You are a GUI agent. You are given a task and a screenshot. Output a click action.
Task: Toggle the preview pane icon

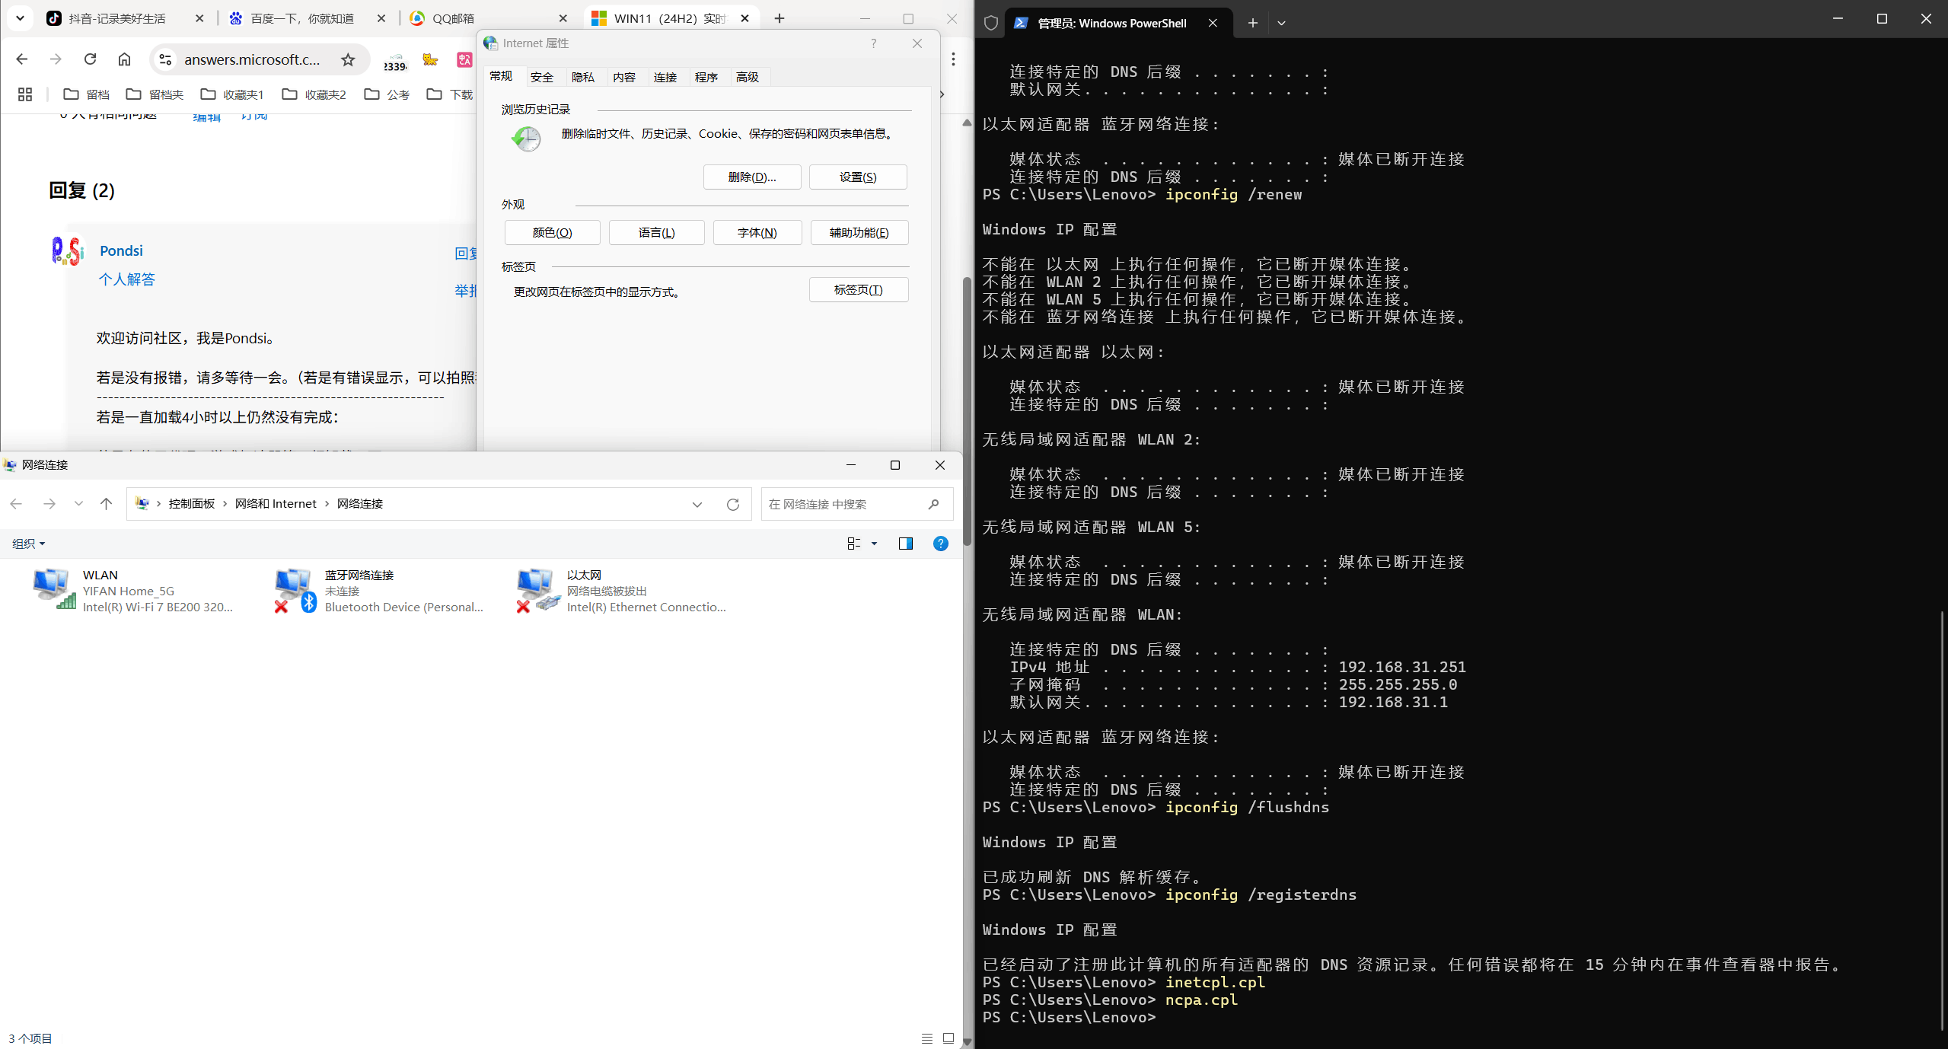(x=905, y=544)
